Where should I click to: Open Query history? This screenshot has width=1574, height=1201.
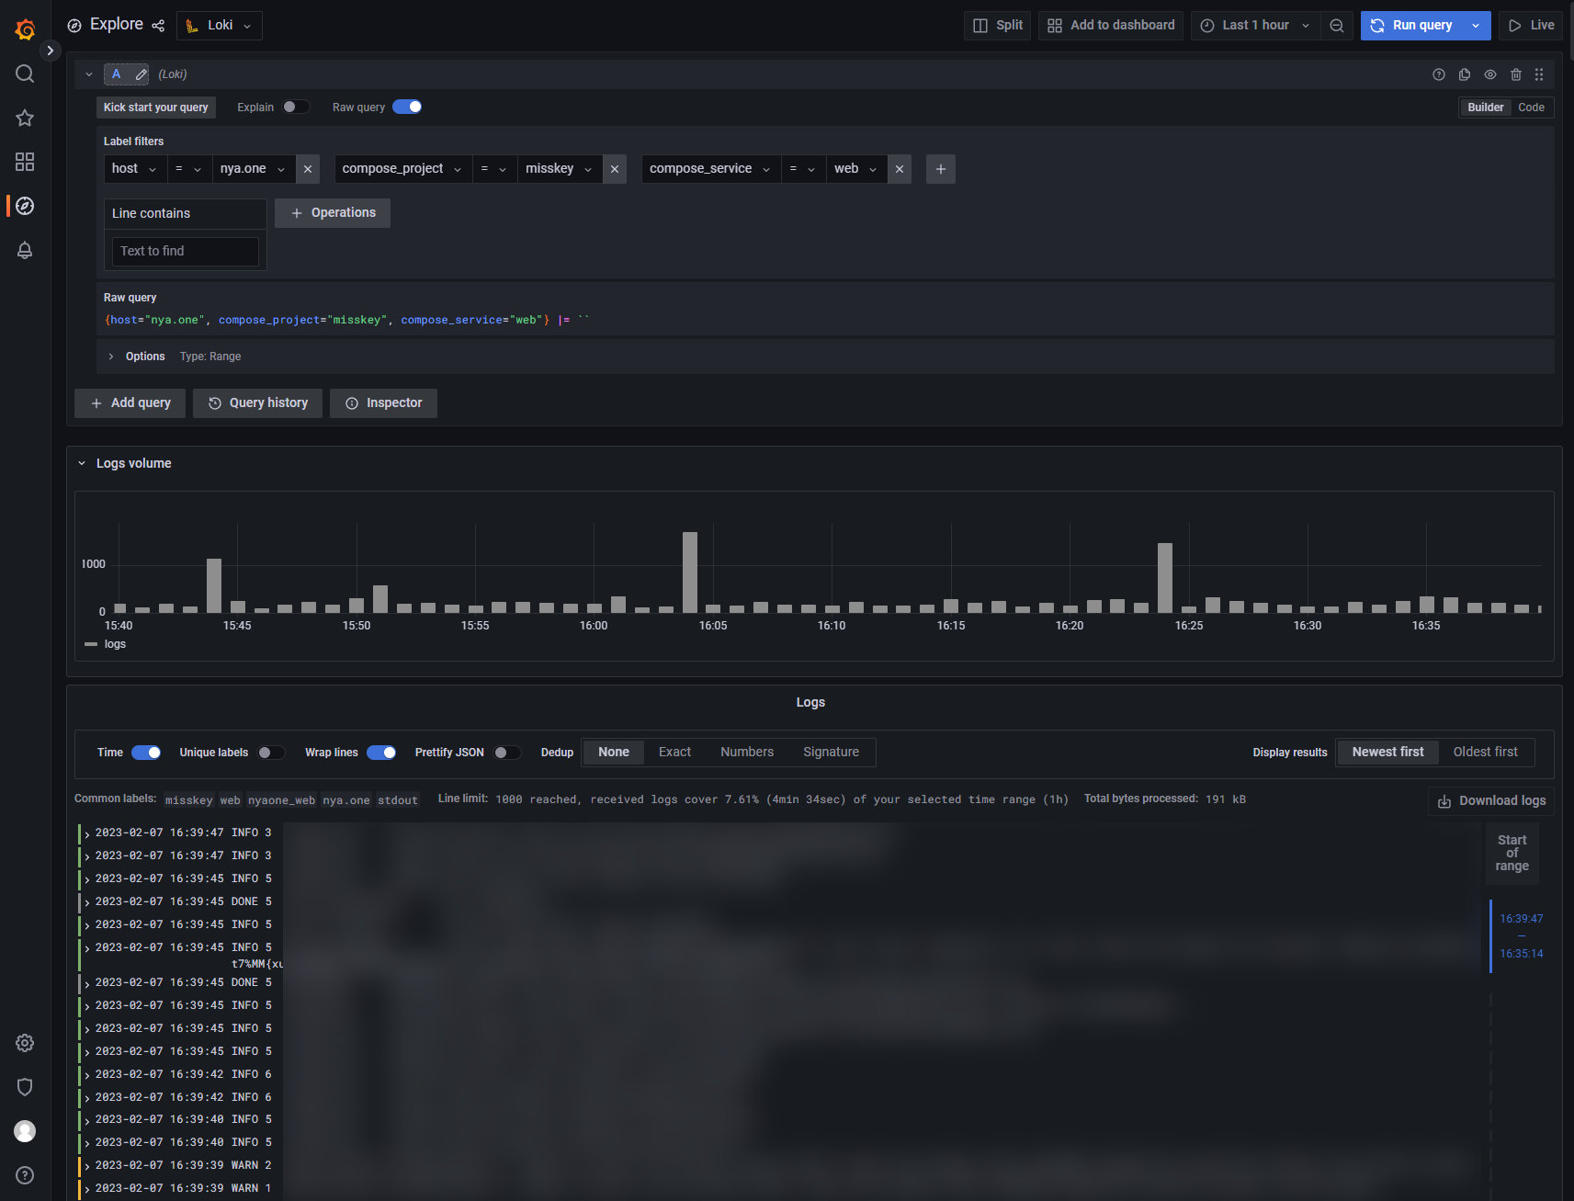click(257, 403)
